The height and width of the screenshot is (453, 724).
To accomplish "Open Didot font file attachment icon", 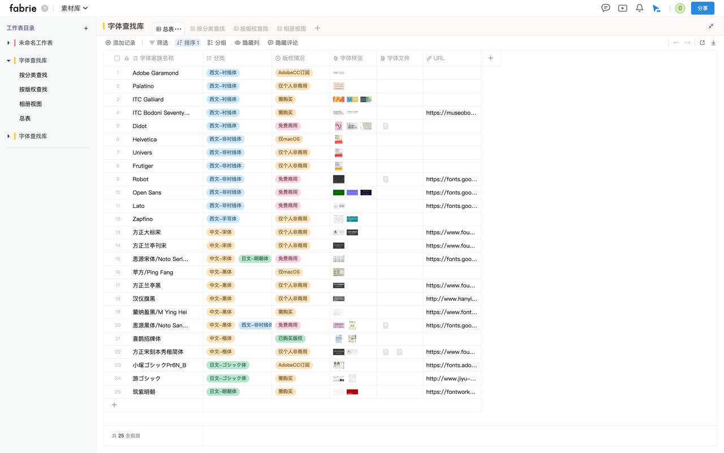I will (386, 126).
